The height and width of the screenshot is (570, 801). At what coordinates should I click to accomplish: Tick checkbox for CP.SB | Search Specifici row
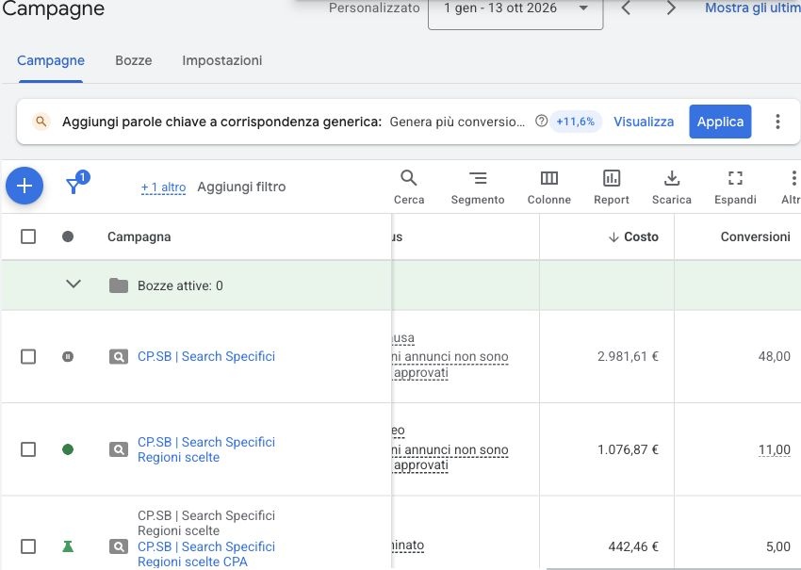(28, 356)
